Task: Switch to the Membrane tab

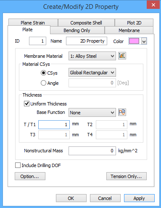Action: 129,30
